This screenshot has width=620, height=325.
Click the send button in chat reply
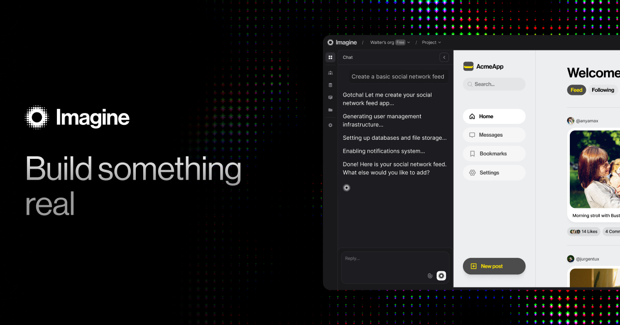click(x=441, y=276)
